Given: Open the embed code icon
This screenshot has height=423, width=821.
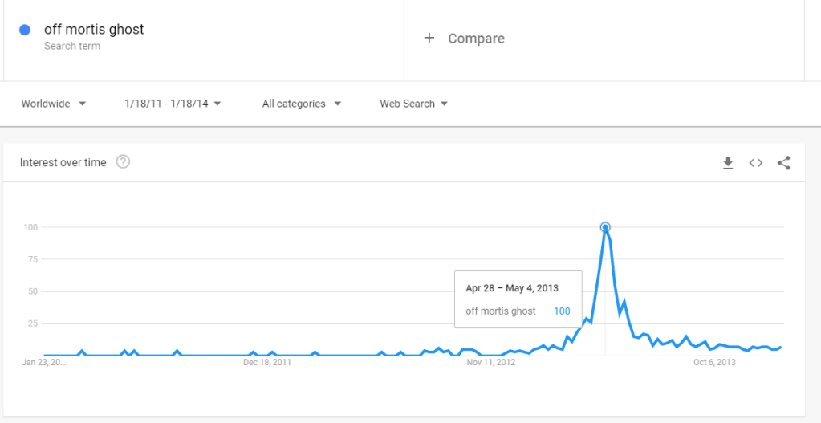Looking at the screenshot, I should pos(756,163).
